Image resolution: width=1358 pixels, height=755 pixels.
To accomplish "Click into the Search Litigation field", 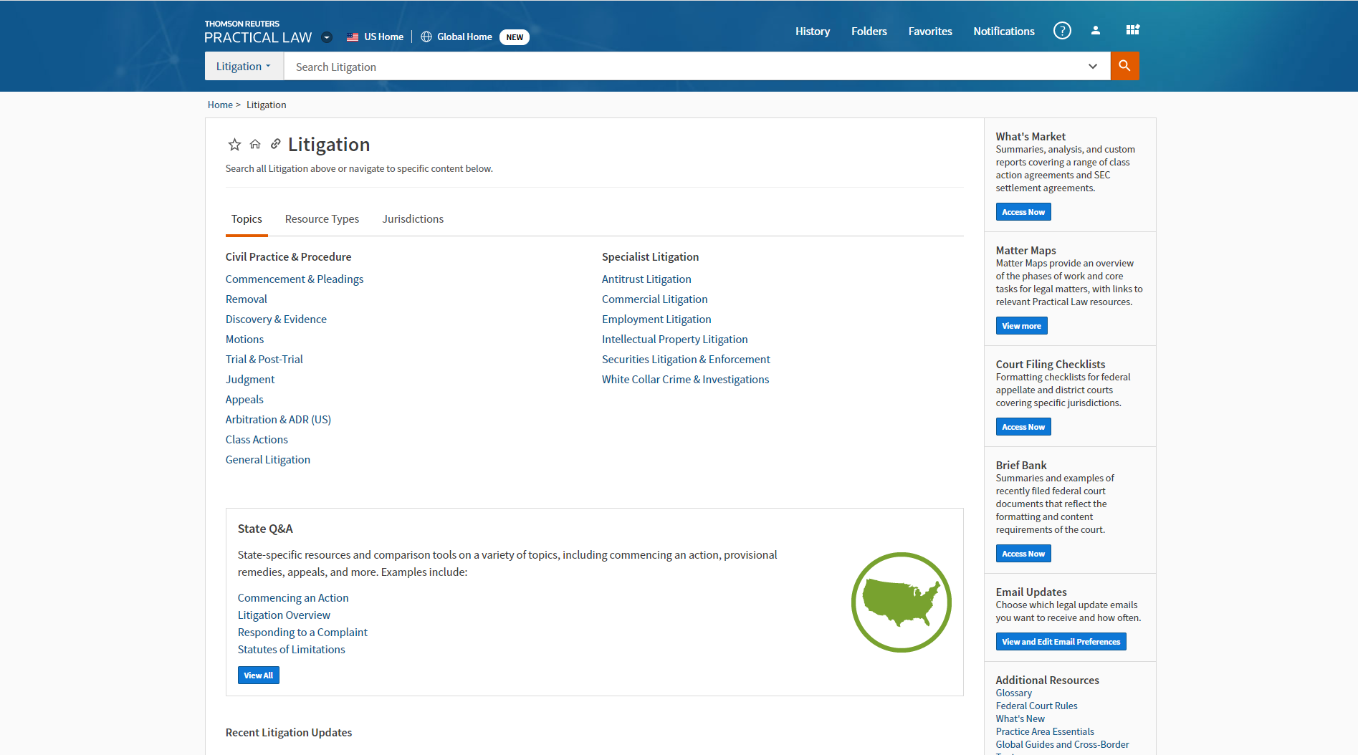I will (x=681, y=67).
